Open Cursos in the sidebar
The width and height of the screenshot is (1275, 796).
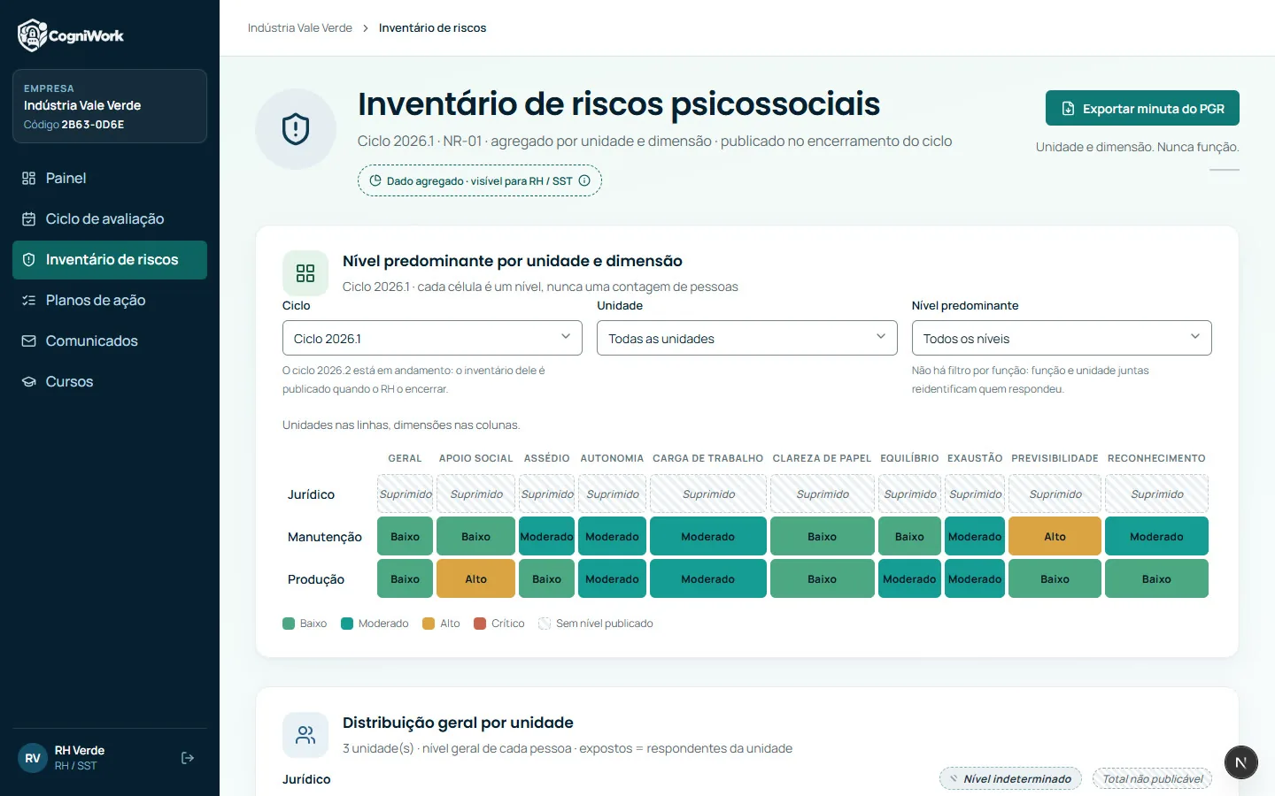click(x=110, y=382)
